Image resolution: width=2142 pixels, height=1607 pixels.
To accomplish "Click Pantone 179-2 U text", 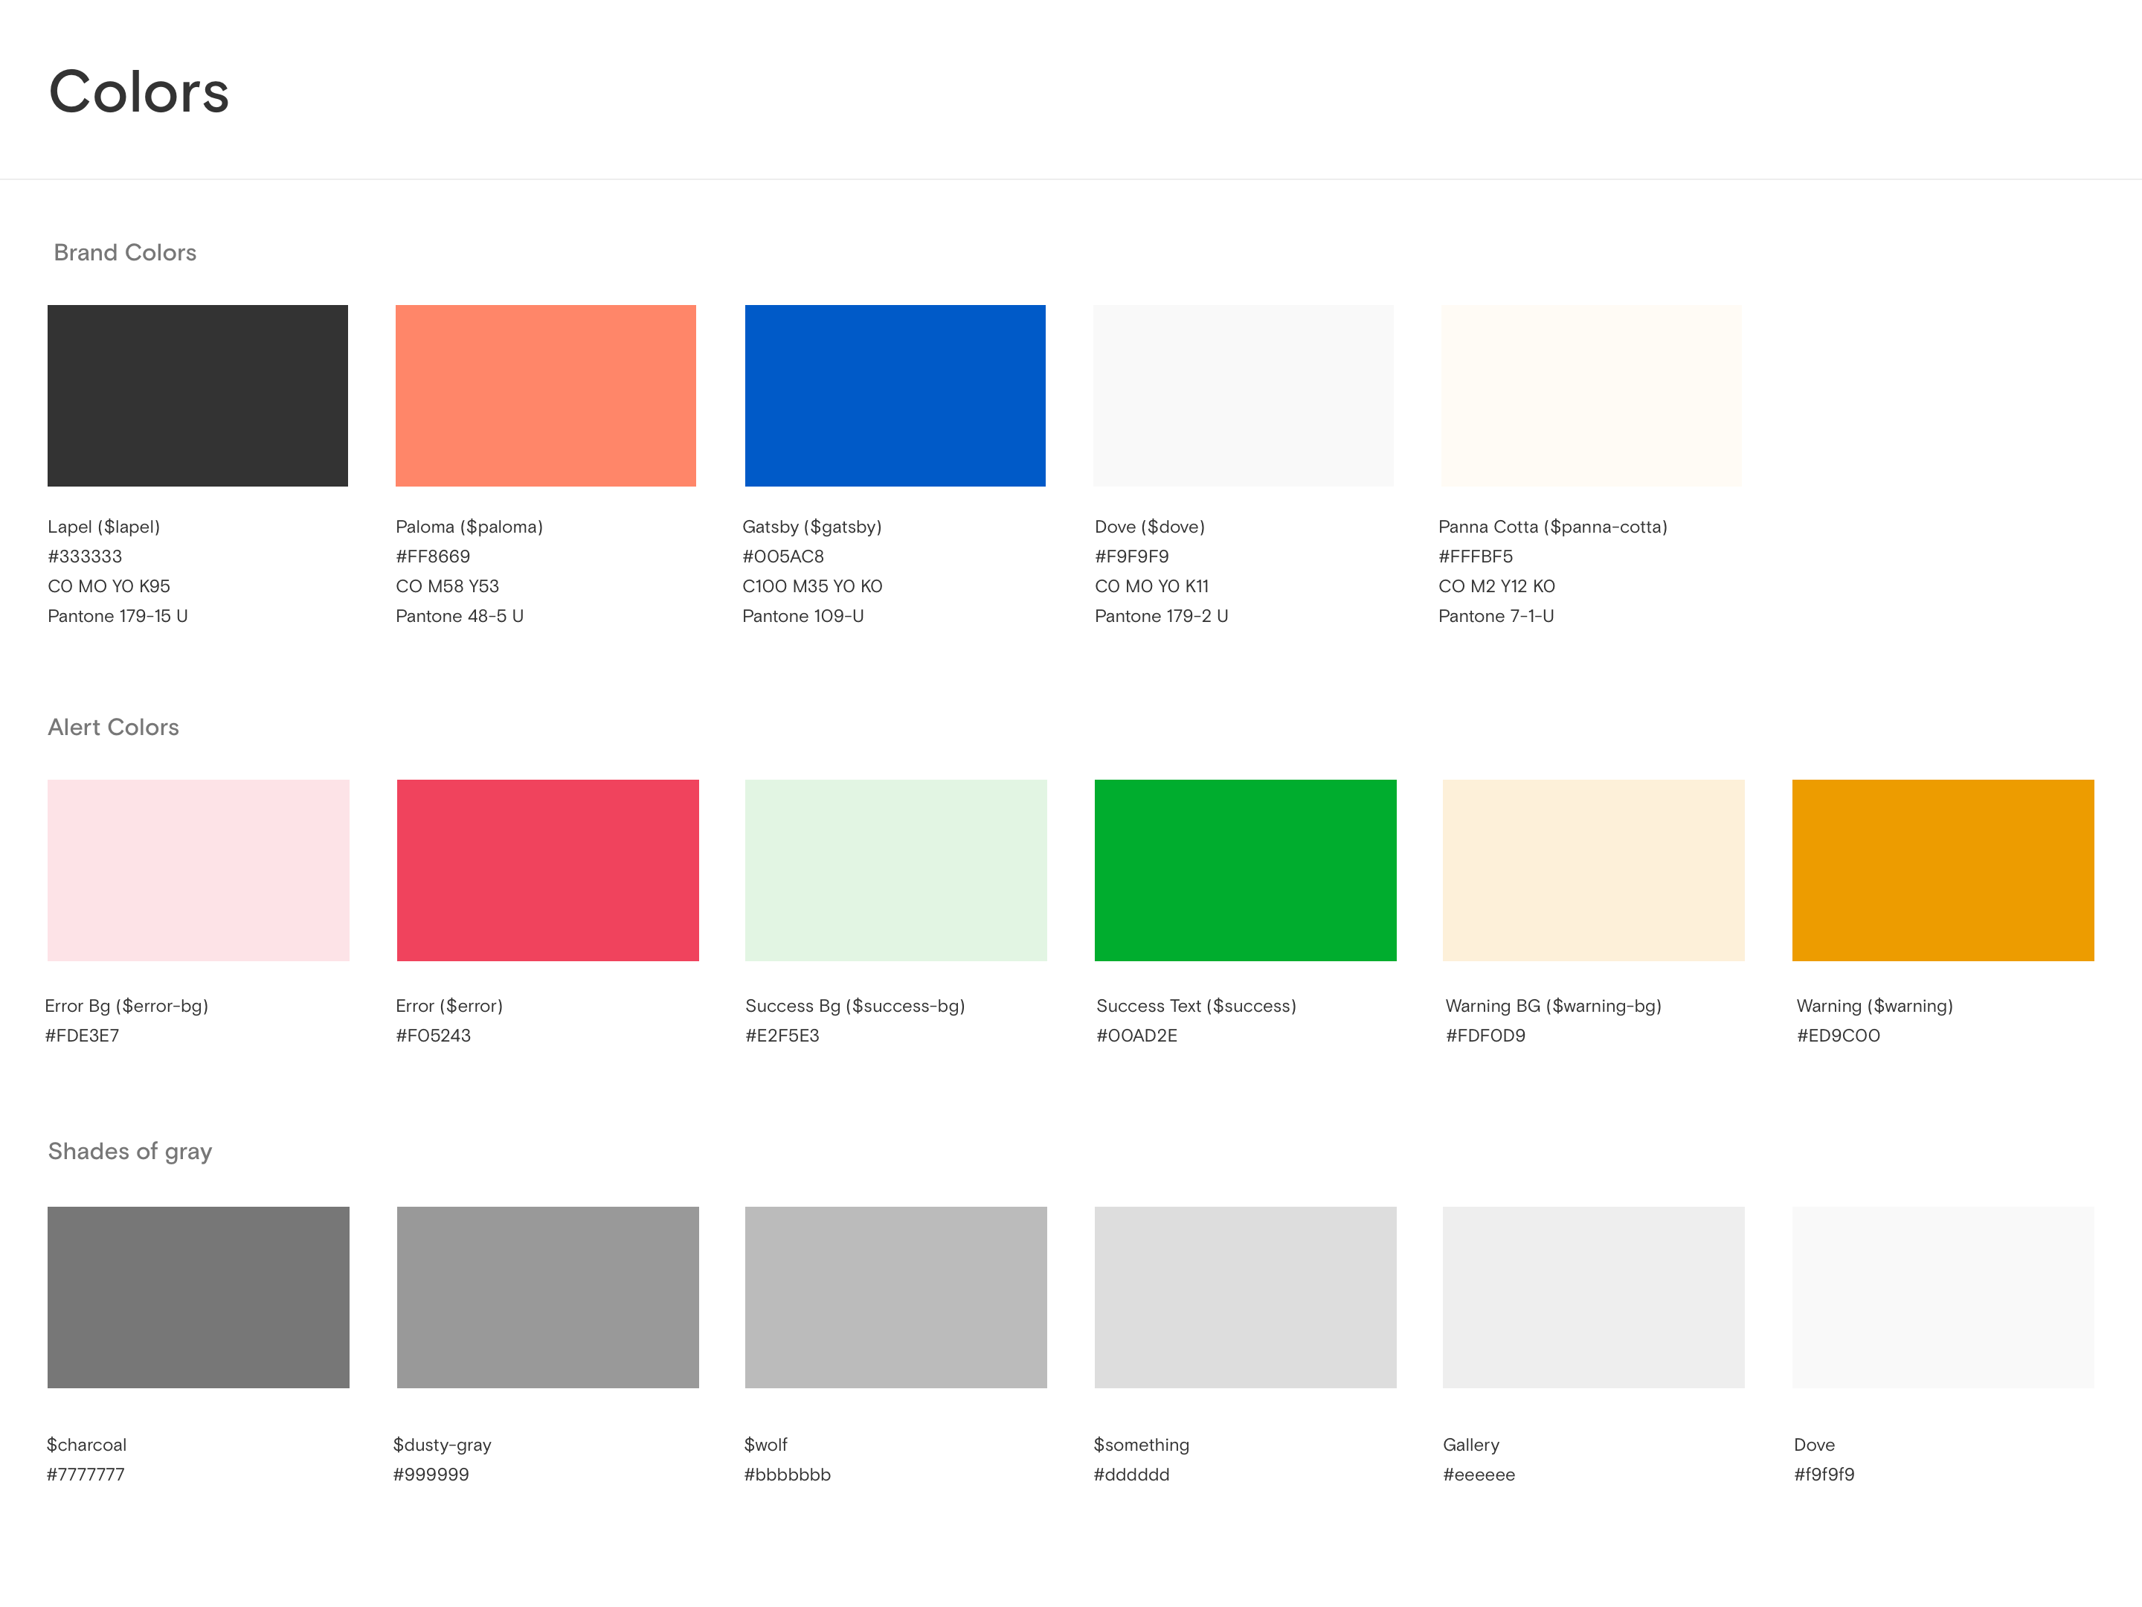I will point(1161,616).
